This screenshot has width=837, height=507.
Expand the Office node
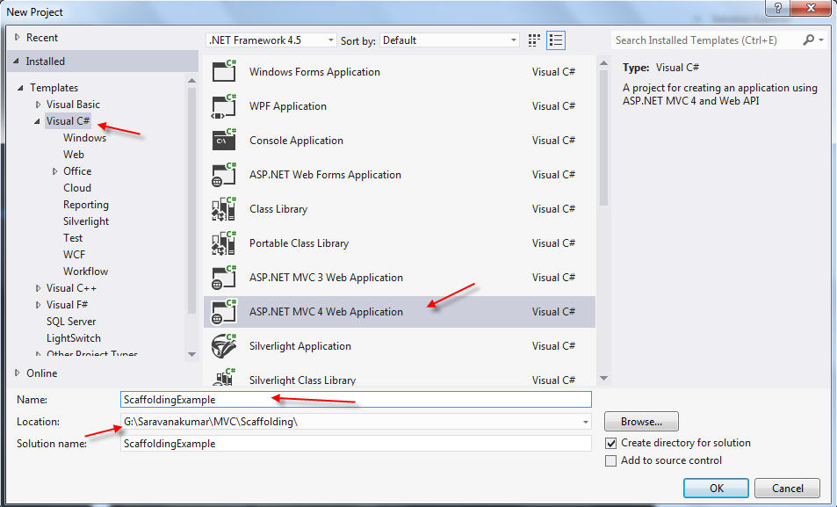[x=54, y=171]
